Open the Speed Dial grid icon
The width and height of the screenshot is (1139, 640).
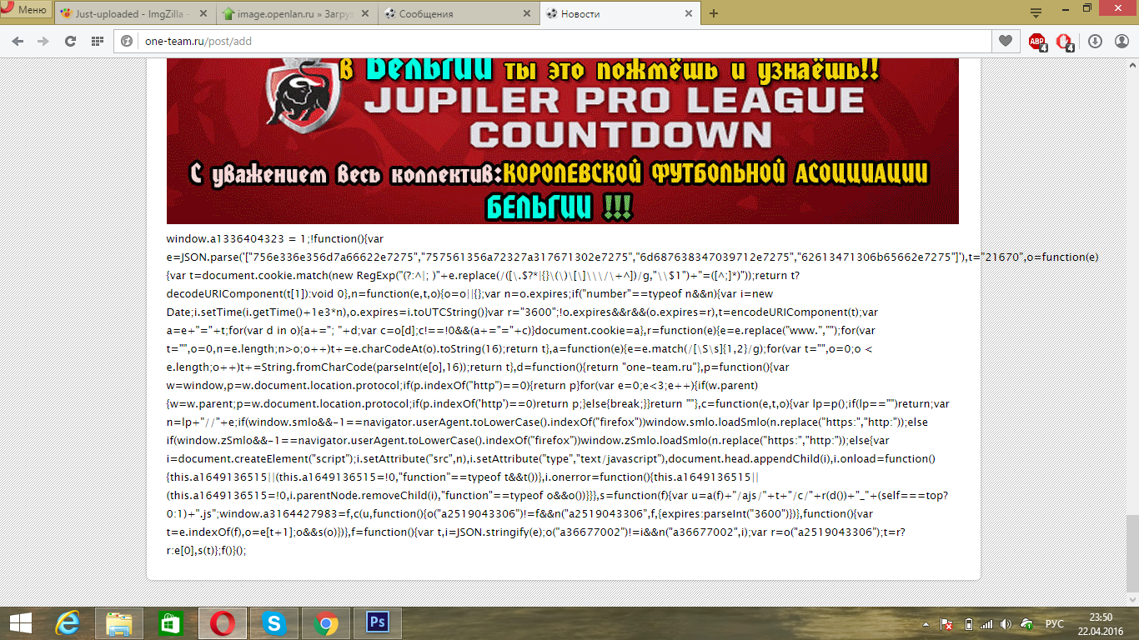(x=97, y=41)
